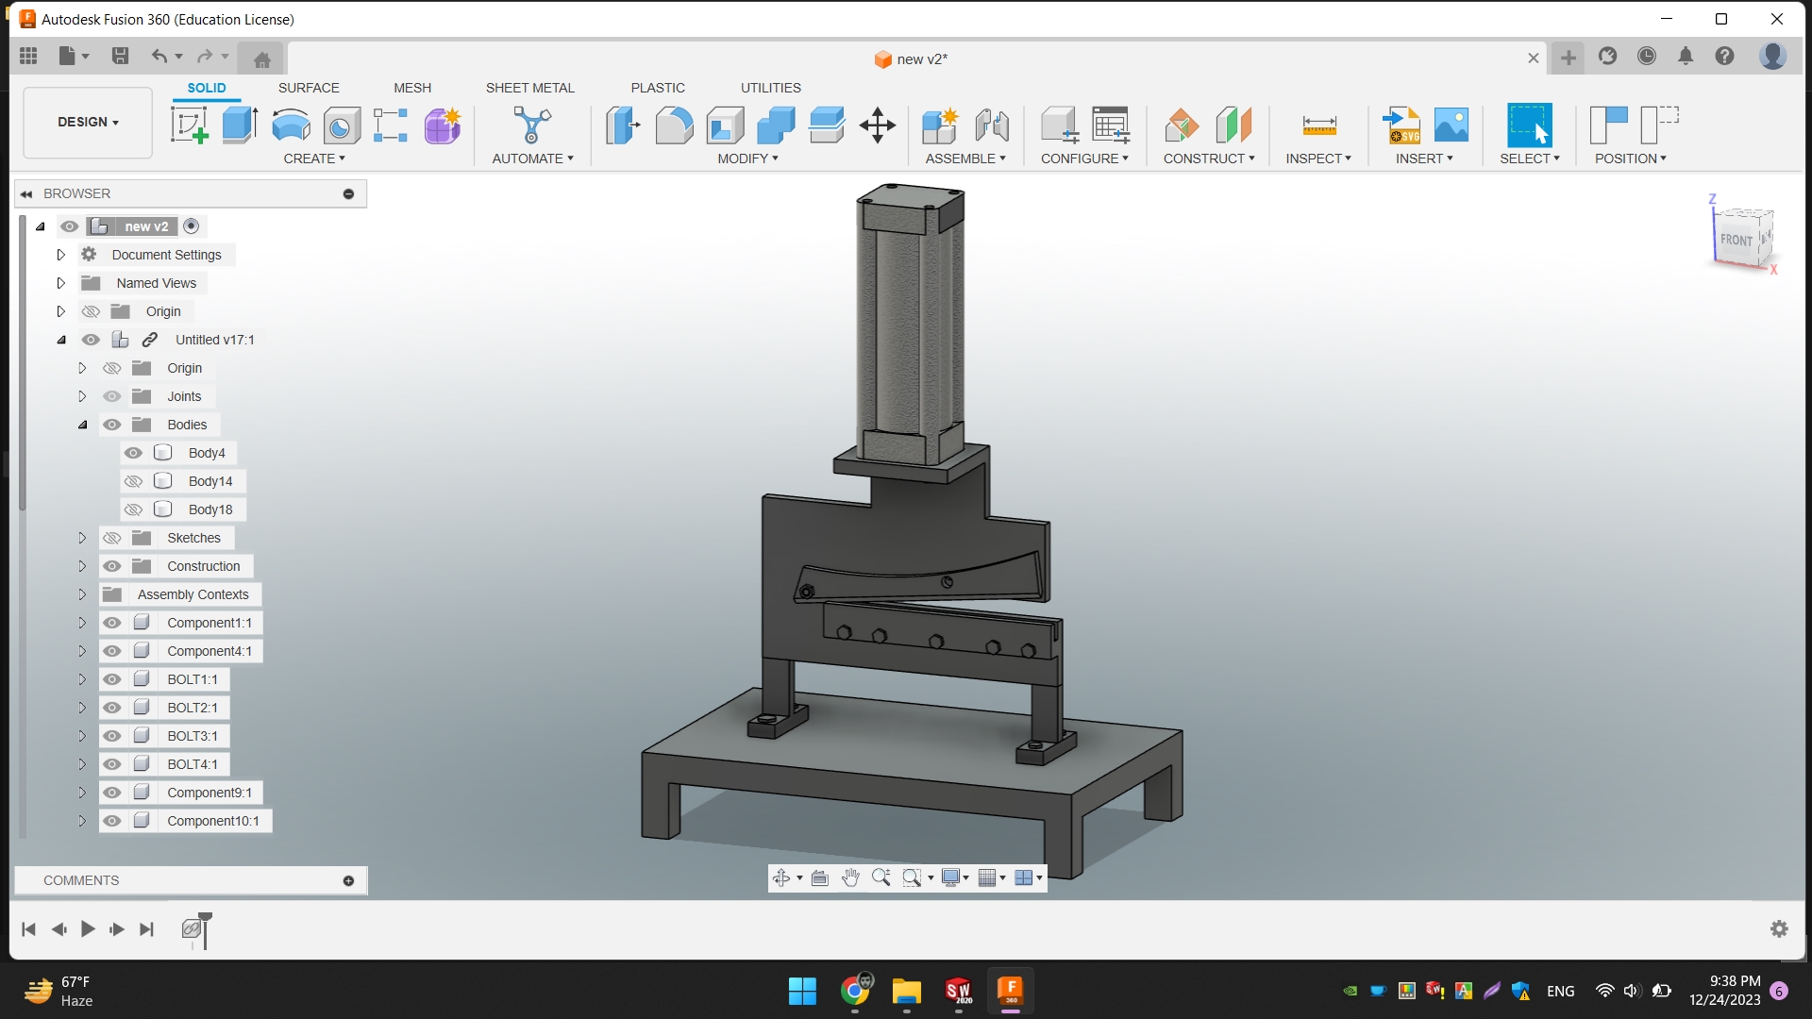1812x1019 pixels.
Task: Toggle visibility of BOLT1:1
Action: 112,679
